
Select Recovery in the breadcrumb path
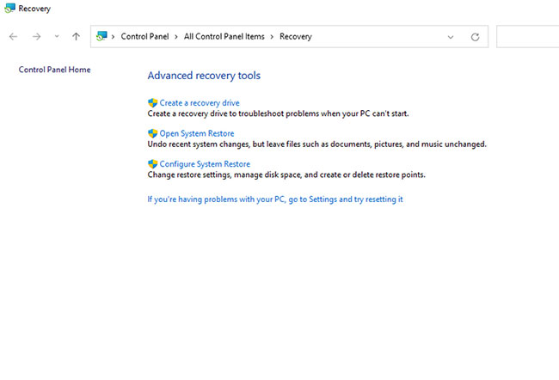click(x=296, y=36)
